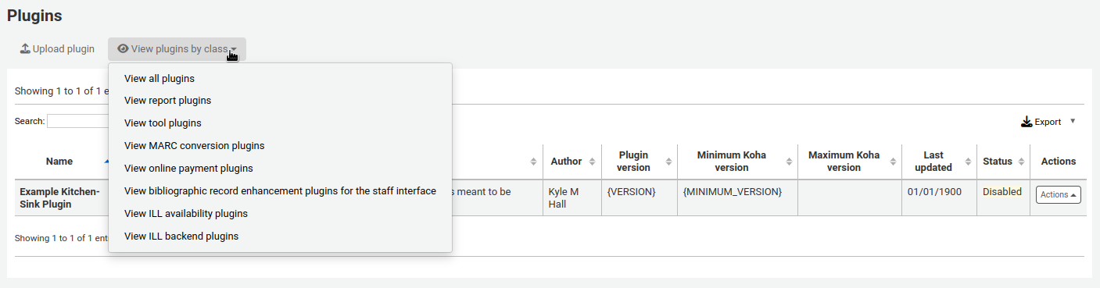Click the {VERSION} cell

(639, 197)
